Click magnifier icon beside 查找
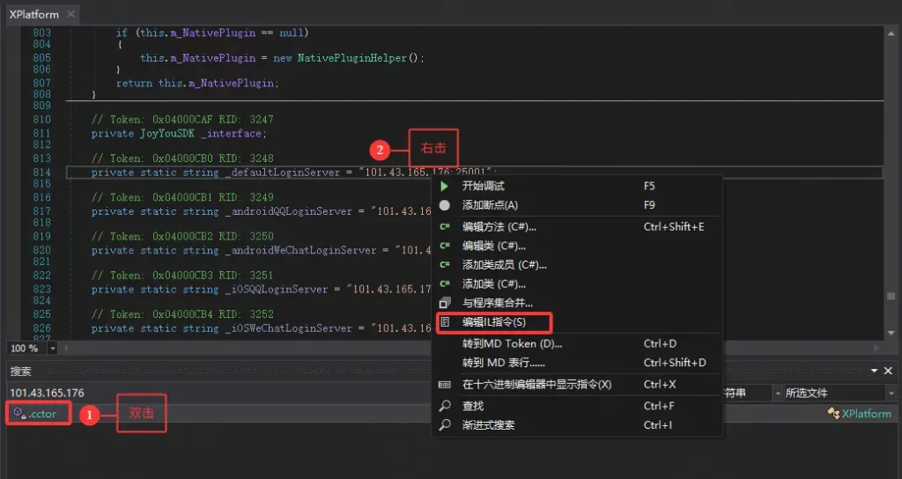This screenshot has height=479, width=902. (x=445, y=407)
